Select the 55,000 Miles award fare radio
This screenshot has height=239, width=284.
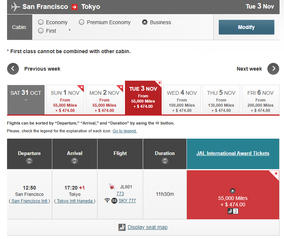click(232, 191)
